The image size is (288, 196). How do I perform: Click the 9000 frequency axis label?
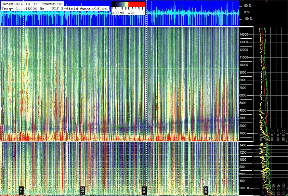243,73
